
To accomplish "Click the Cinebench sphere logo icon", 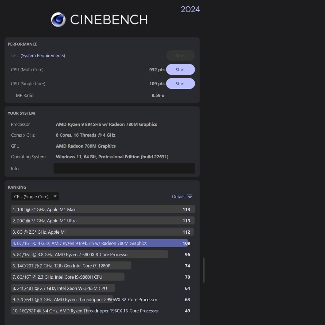I will 58,20.
